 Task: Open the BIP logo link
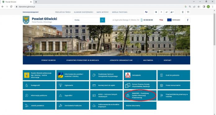tap(161, 20)
